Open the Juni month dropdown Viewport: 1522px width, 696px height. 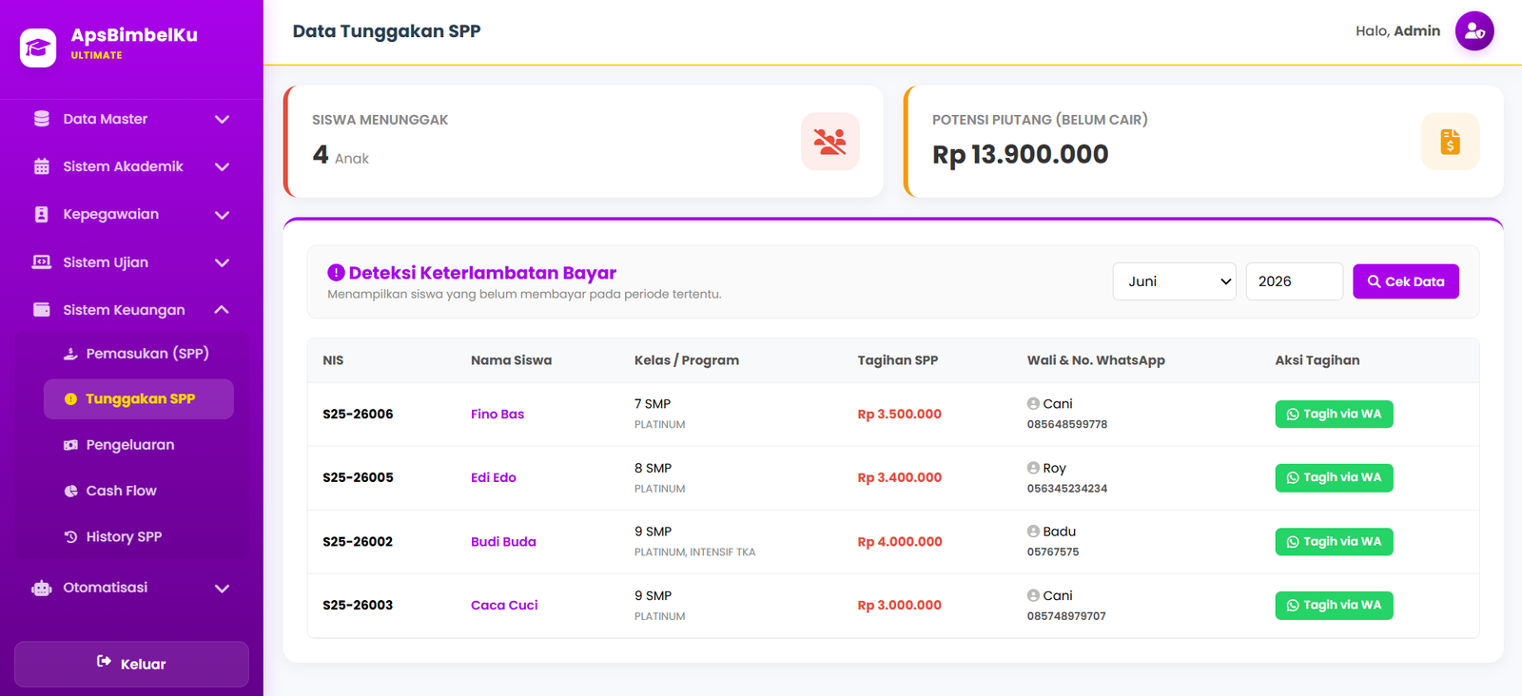click(1175, 281)
